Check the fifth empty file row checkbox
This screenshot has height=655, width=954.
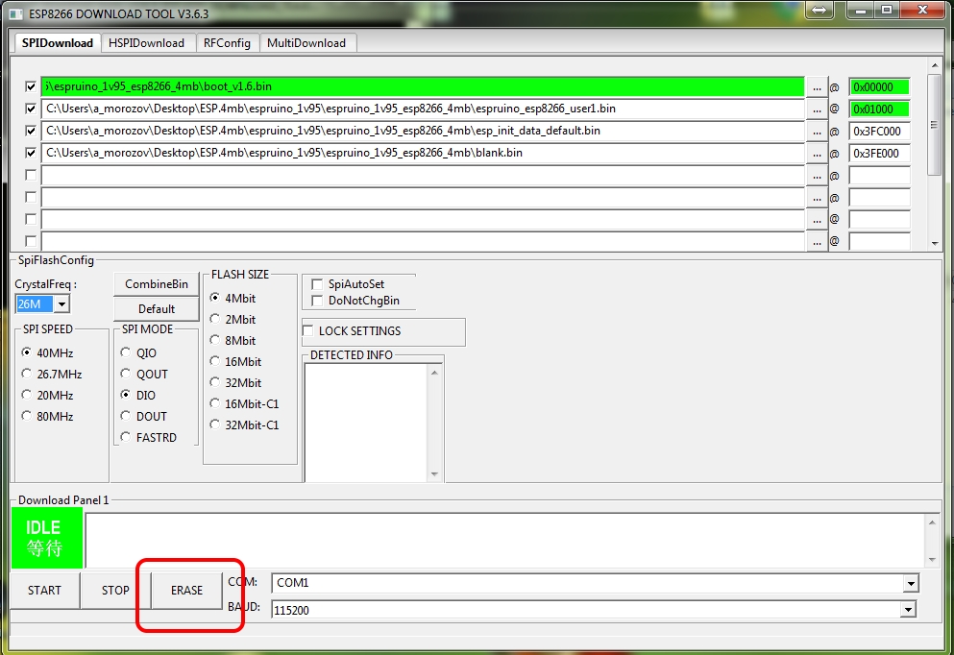(31, 175)
